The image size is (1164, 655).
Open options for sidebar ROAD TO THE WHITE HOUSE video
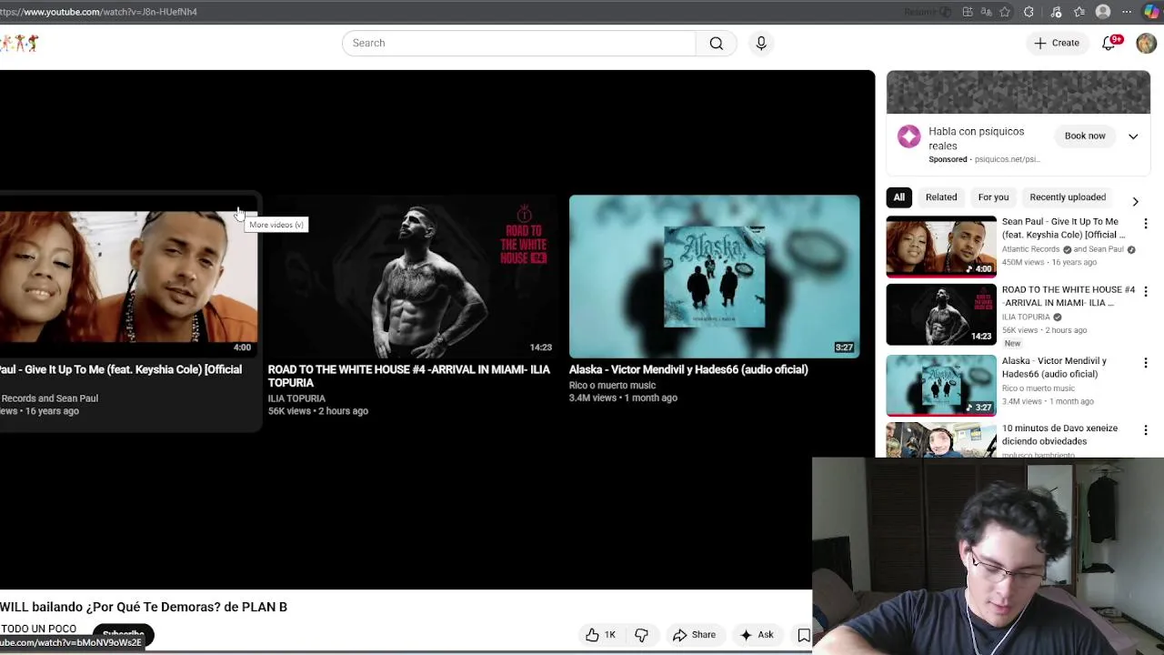click(1146, 292)
